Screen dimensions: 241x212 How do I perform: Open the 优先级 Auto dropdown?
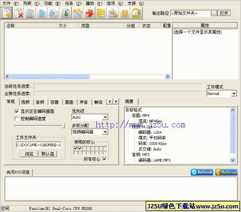point(105,117)
